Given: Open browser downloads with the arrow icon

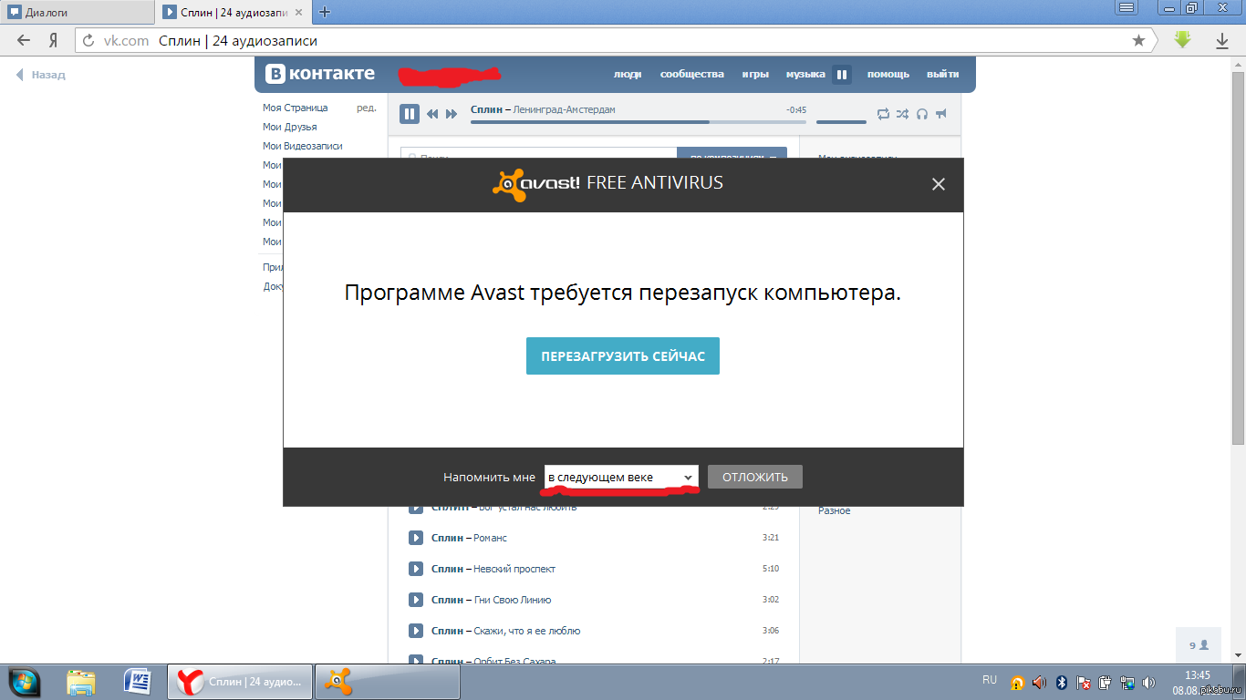Looking at the screenshot, I should (x=1222, y=41).
